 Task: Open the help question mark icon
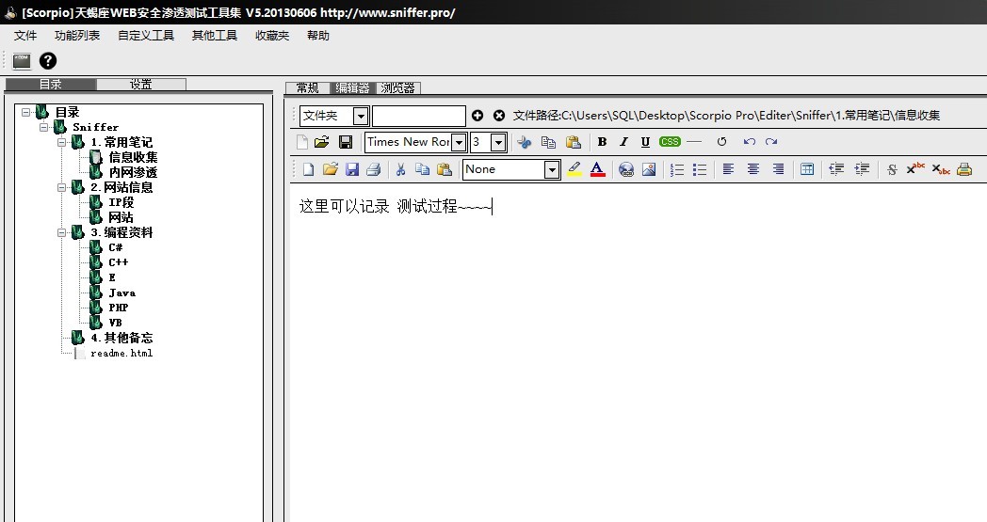48,61
